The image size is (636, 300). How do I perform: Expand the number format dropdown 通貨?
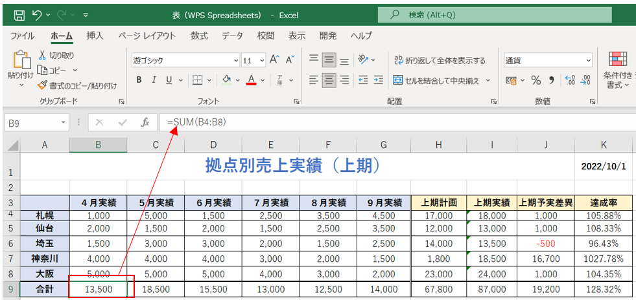coord(548,60)
